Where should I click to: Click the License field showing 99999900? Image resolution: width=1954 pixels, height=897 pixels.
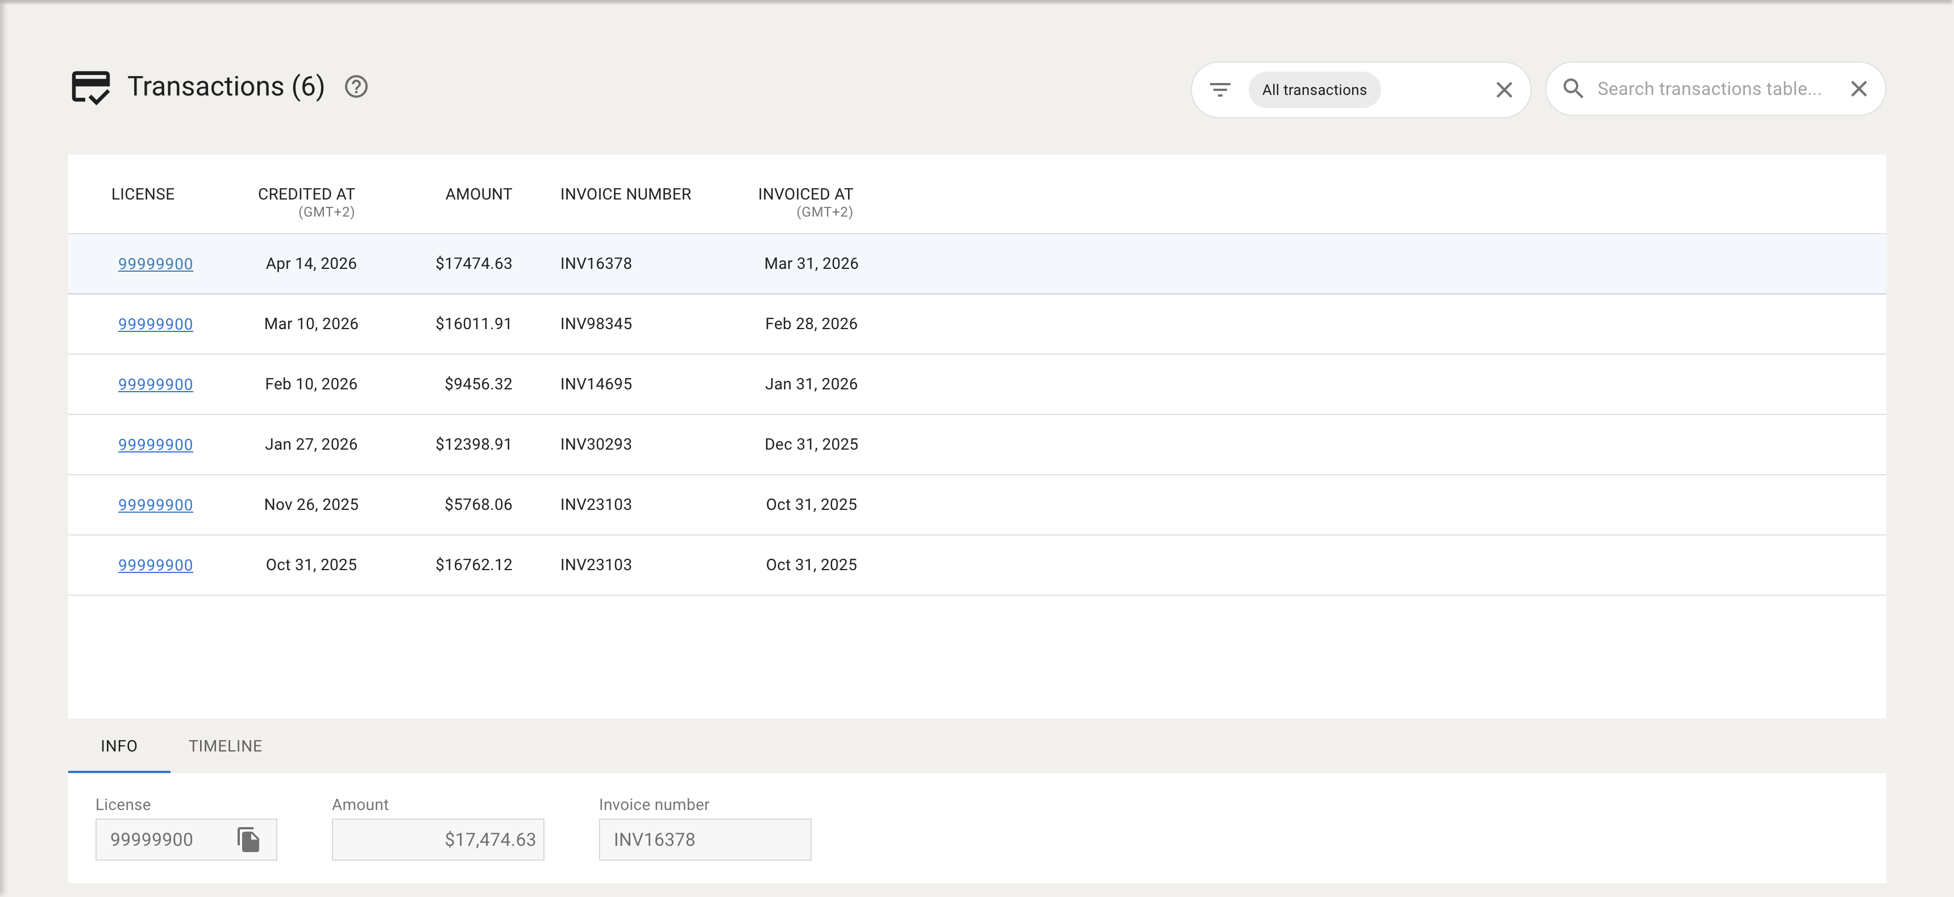[186, 840]
